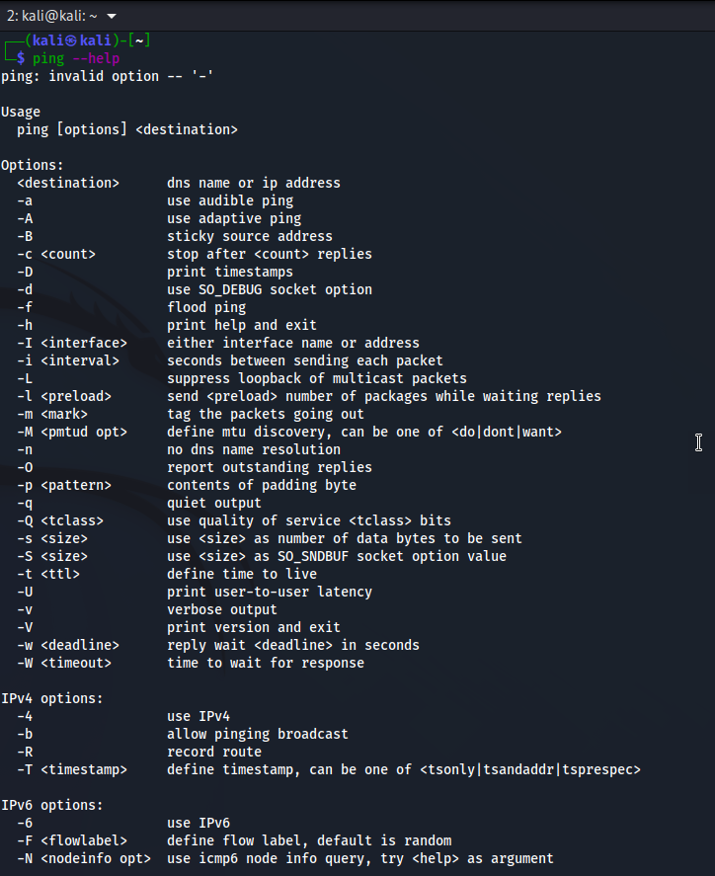Click the "-t <ttl>" option
715x876 pixels.
48,574
